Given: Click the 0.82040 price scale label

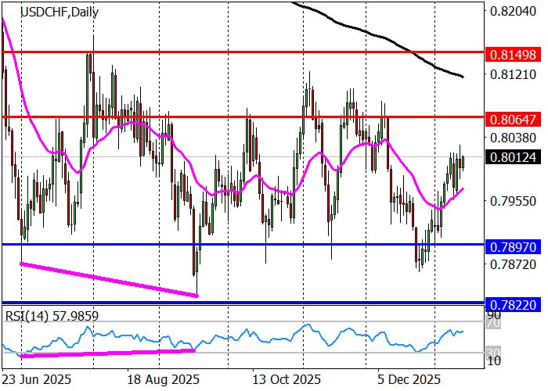Looking at the screenshot, I should (510, 11).
